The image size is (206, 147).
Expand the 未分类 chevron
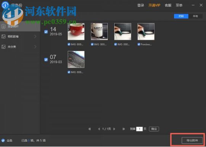(x=35, y=46)
